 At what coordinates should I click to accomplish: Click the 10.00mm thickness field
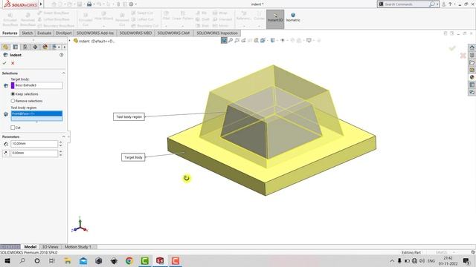coord(34,144)
